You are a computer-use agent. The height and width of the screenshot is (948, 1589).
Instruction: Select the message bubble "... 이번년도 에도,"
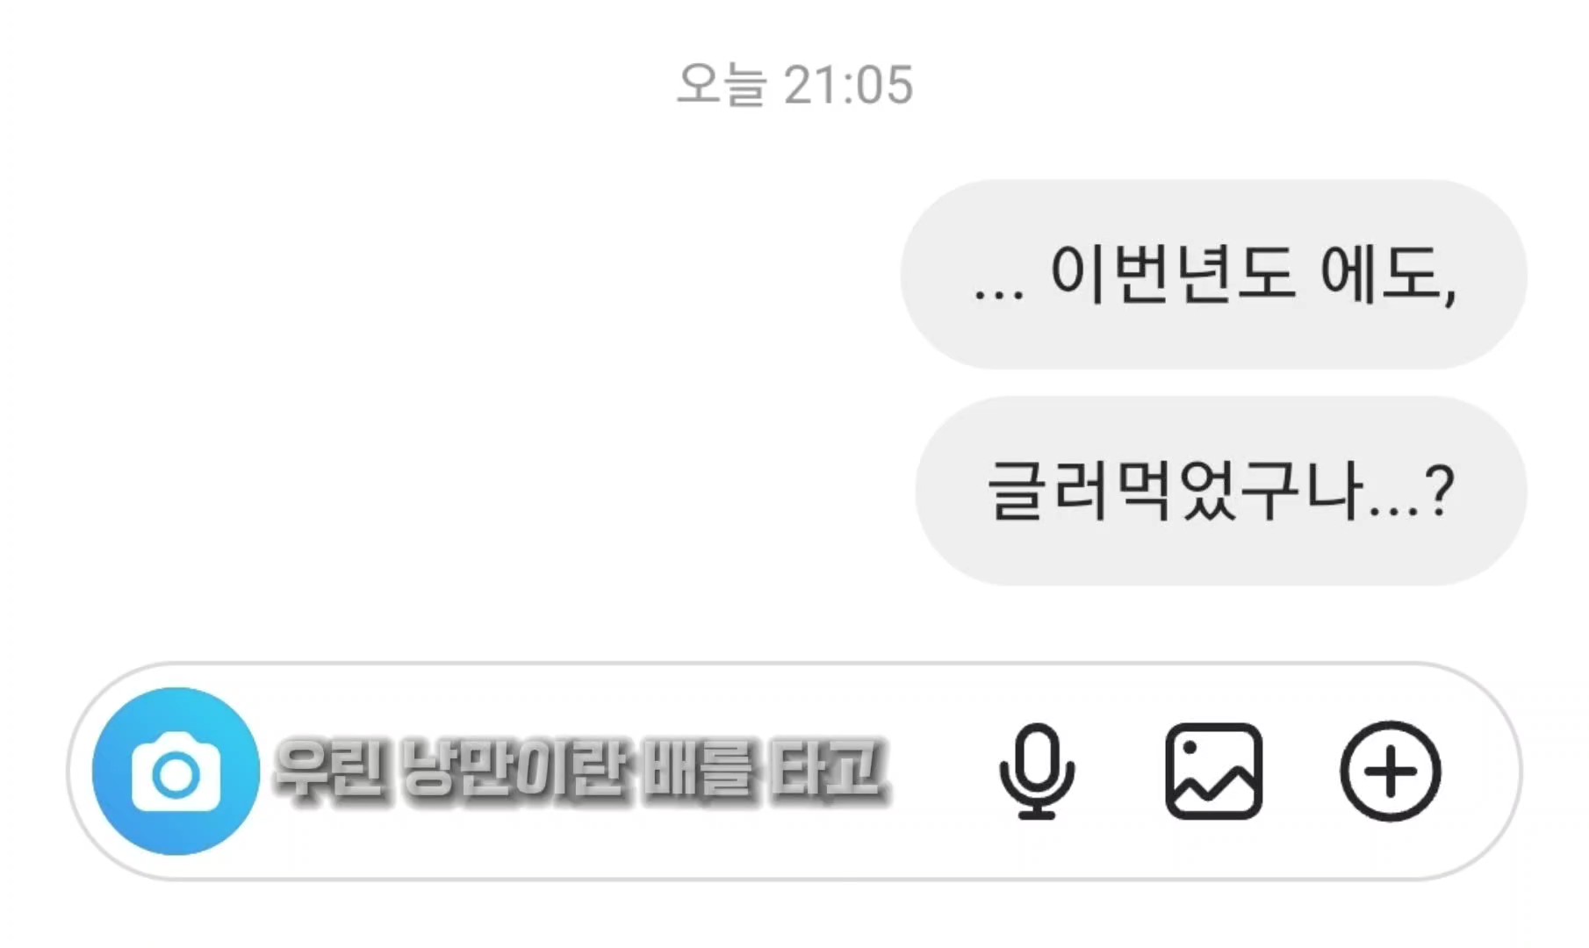(1214, 275)
